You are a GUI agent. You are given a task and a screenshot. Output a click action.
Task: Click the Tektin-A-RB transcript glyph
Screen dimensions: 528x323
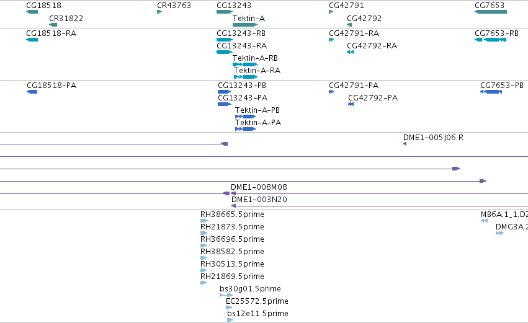(245, 64)
